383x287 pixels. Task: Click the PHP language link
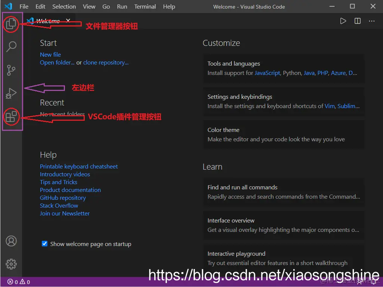click(x=323, y=73)
